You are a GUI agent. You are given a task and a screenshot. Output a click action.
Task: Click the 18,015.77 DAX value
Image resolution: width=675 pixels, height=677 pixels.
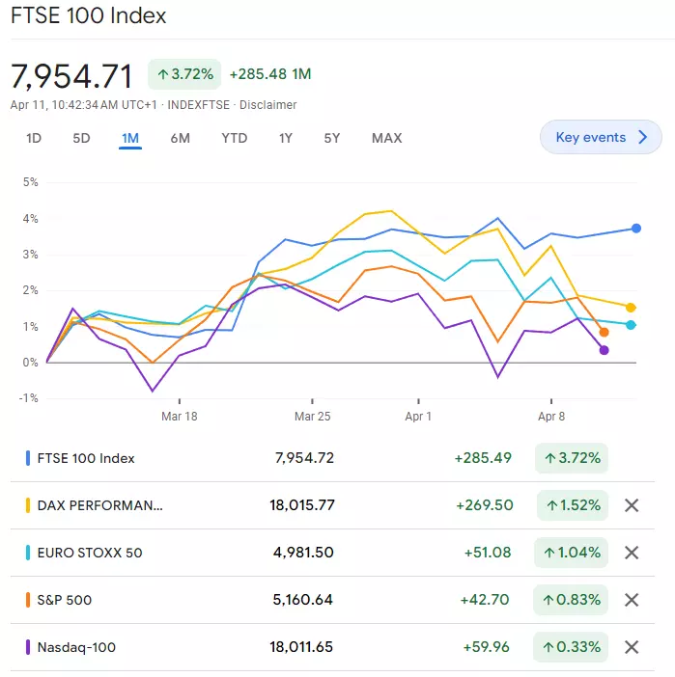coord(302,505)
